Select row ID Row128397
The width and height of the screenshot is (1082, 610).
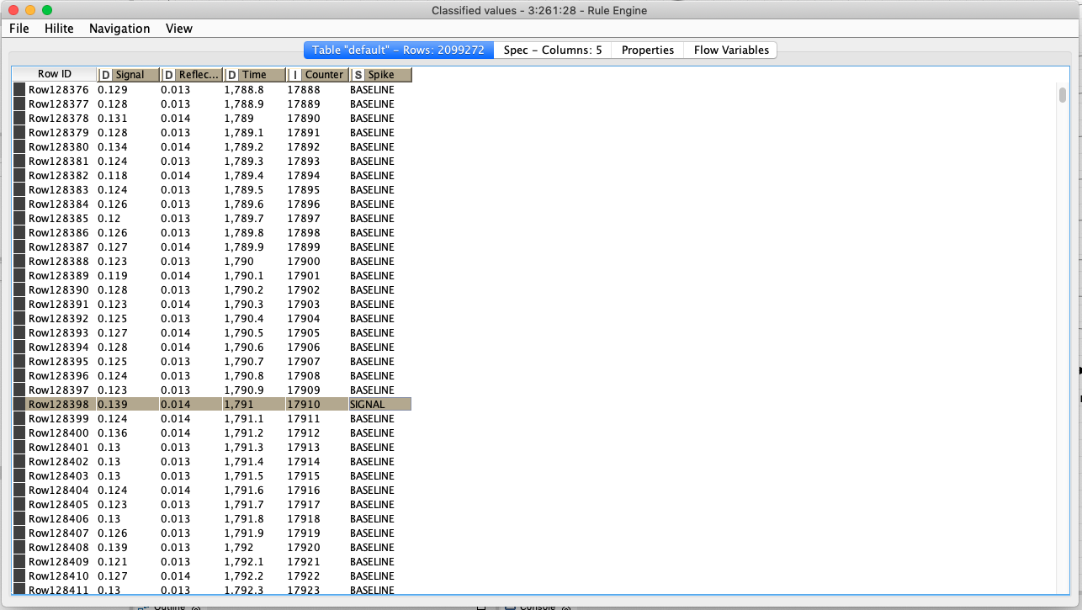pos(58,390)
